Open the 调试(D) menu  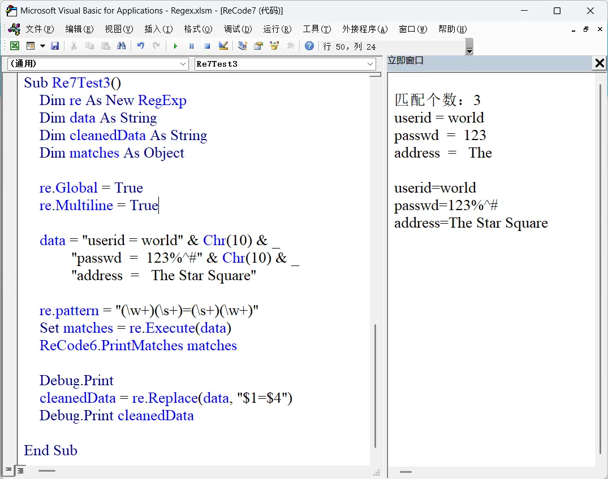tap(238, 29)
